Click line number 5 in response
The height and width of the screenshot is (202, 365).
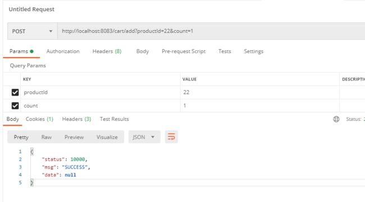tap(20, 182)
